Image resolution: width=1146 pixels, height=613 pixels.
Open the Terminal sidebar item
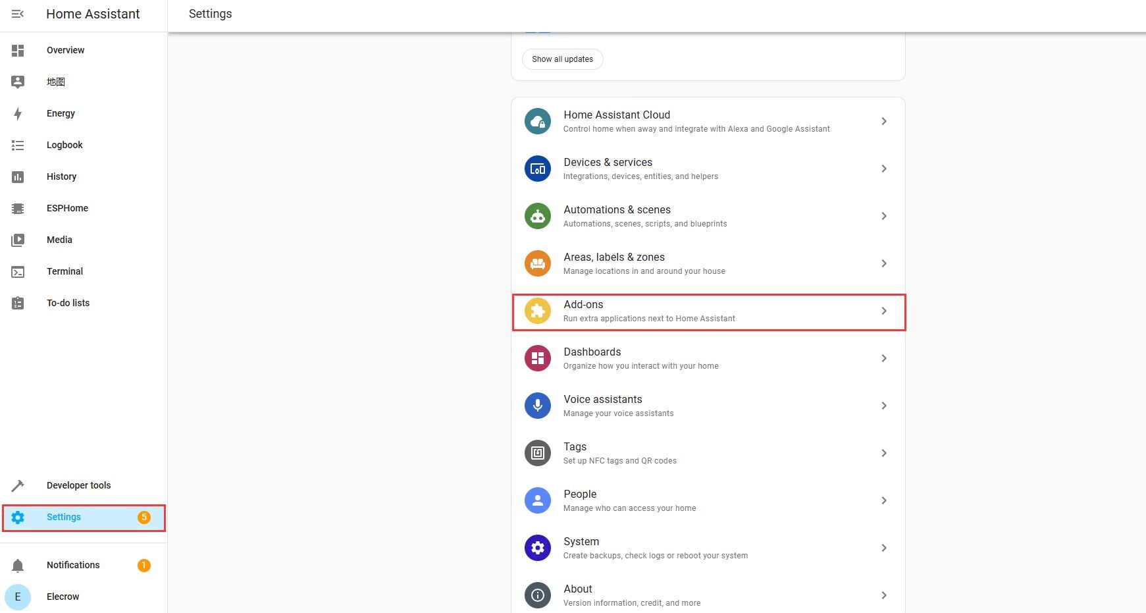coord(84,271)
